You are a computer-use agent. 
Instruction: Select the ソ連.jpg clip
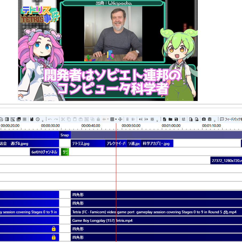tap(134, 143)
